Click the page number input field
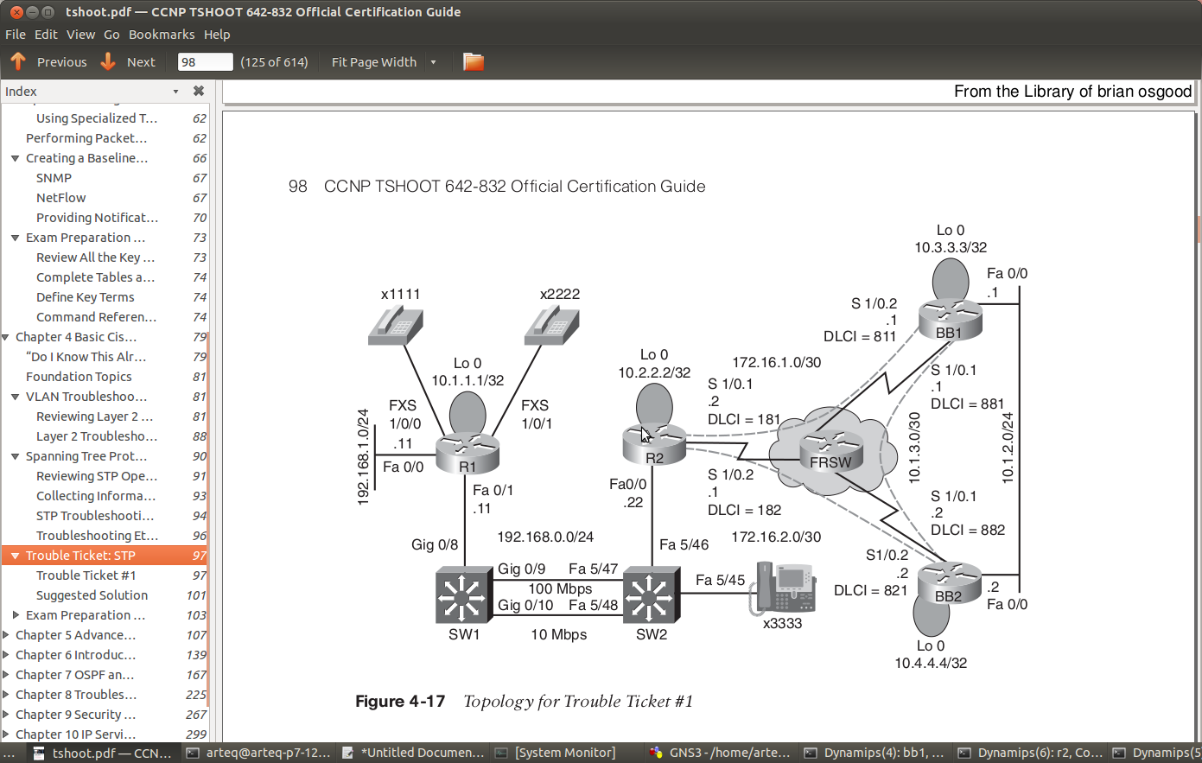Screen dimensions: 1202x763 pyautogui.click(x=205, y=62)
